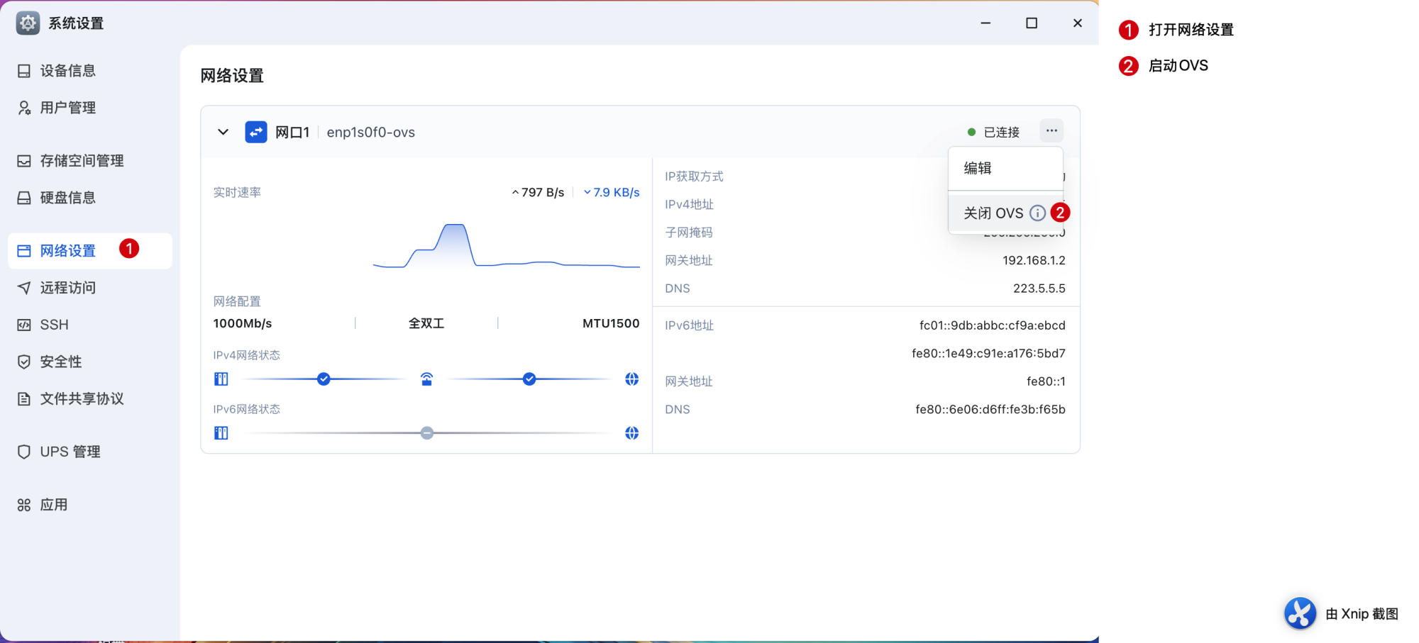Collapse the 网口1 network card panel

223,132
